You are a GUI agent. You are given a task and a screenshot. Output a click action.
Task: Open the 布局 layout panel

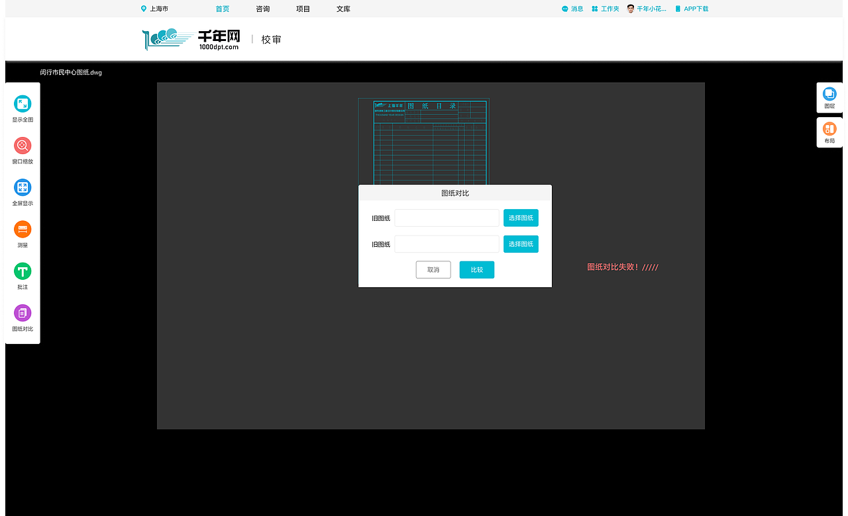(x=829, y=132)
